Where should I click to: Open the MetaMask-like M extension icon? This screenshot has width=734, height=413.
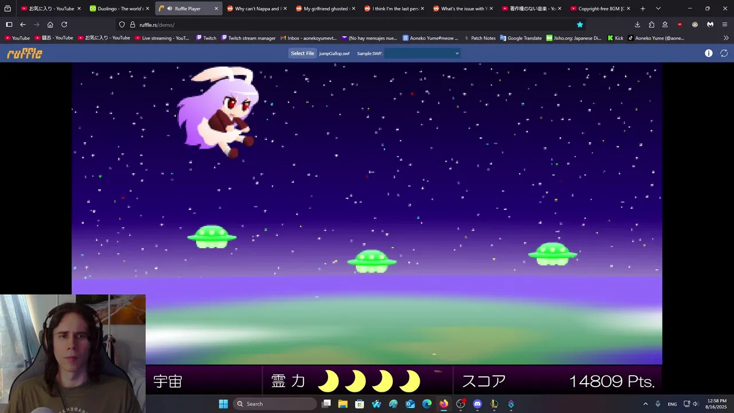pos(710,25)
